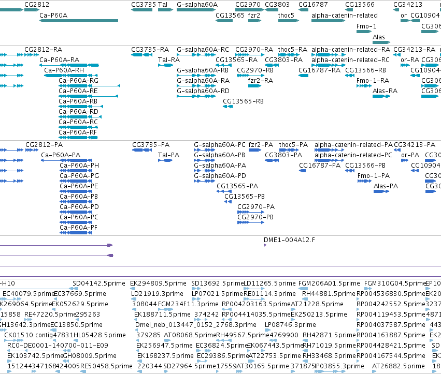Select protein CG2970-PB
Image resolution: width=441 pixels, height=374 pixels.
click(x=251, y=222)
